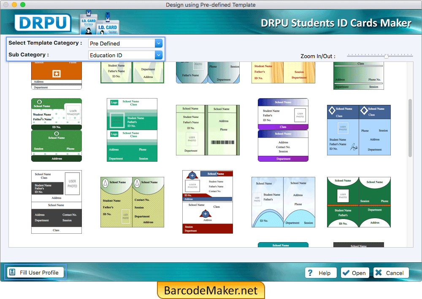Select the teal rounded Father's Name template
The height and width of the screenshot is (299, 422).
(x=208, y=72)
